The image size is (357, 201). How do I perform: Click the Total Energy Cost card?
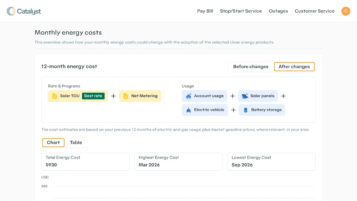85,162
